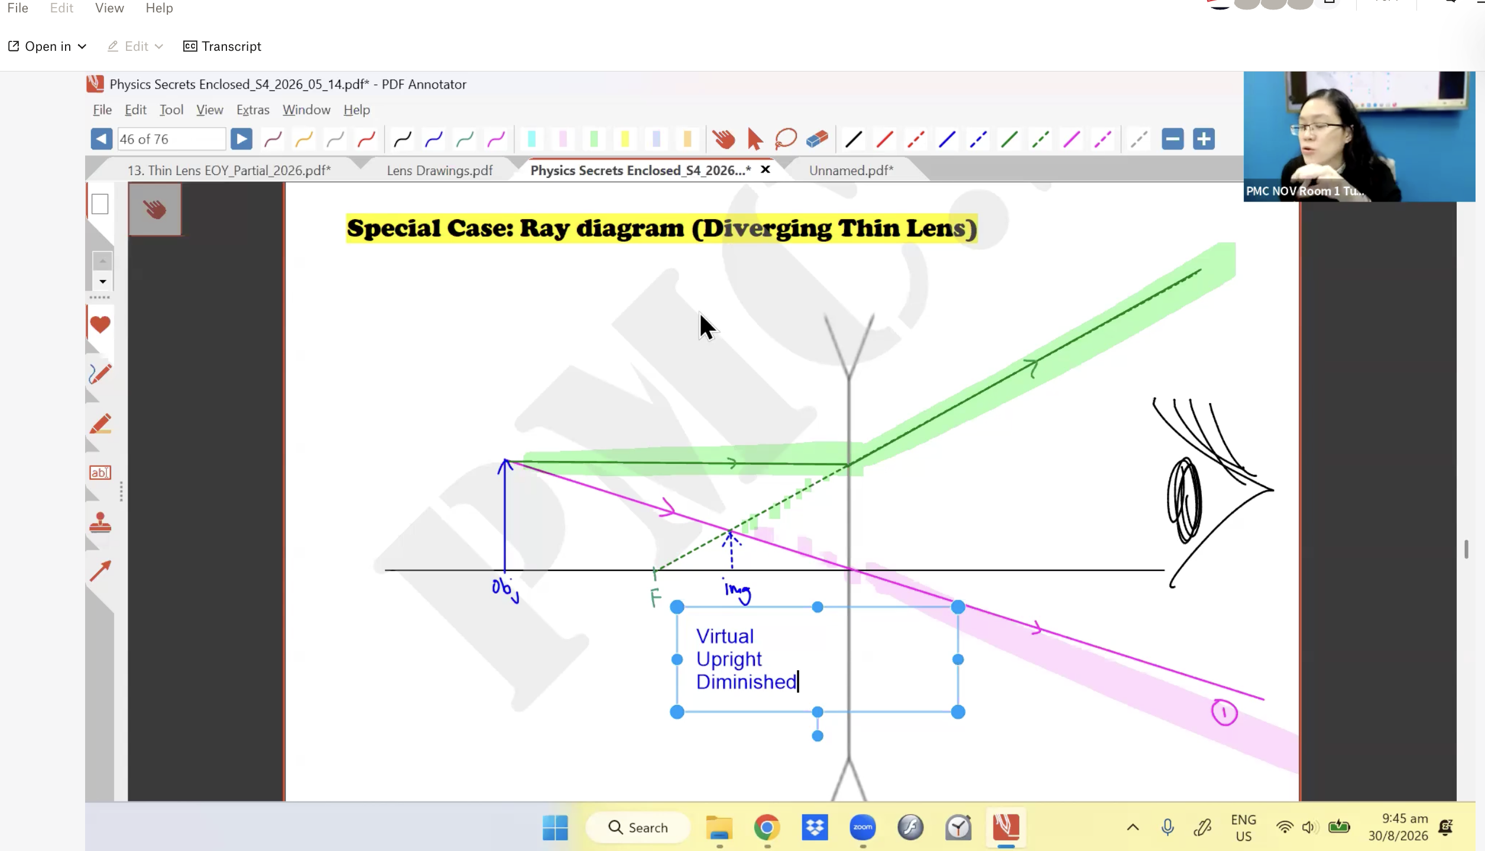Expand the Open in dropdown
Viewport: 1485px width, 851px height.
[x=47, y=46]
